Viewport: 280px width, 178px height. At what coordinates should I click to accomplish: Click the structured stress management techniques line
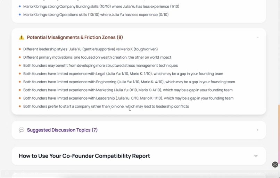100,66
